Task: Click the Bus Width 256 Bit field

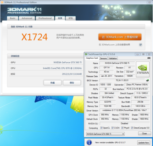Action: coord(140,102)
